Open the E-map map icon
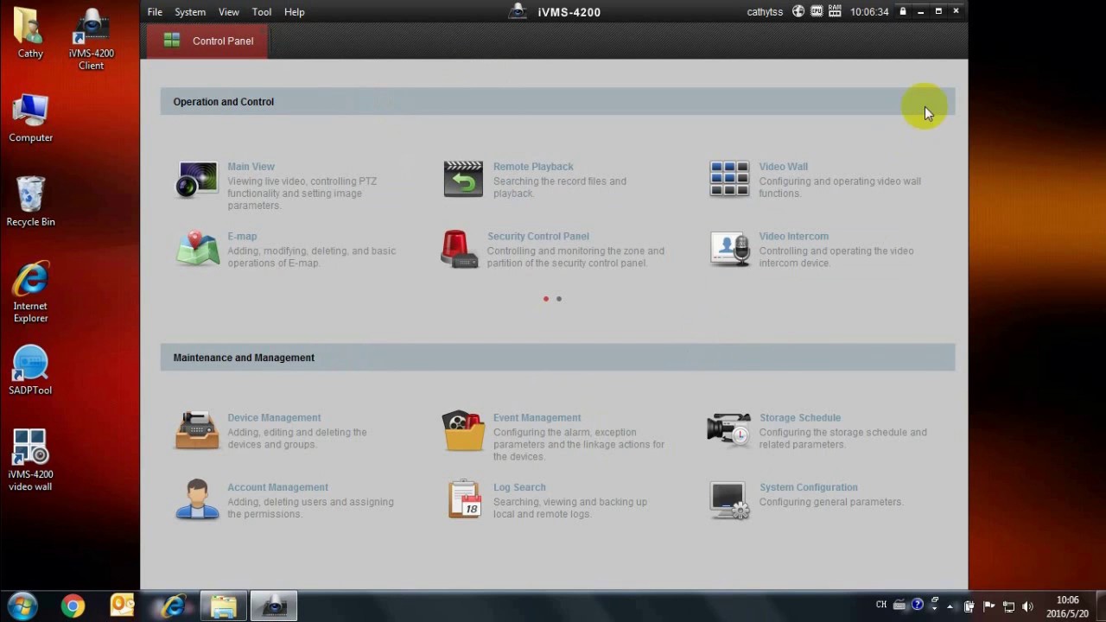 click(197, 249)
